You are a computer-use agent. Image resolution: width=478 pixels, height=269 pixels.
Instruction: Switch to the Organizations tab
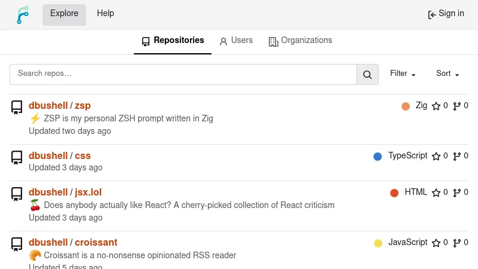tap(301, 41)
